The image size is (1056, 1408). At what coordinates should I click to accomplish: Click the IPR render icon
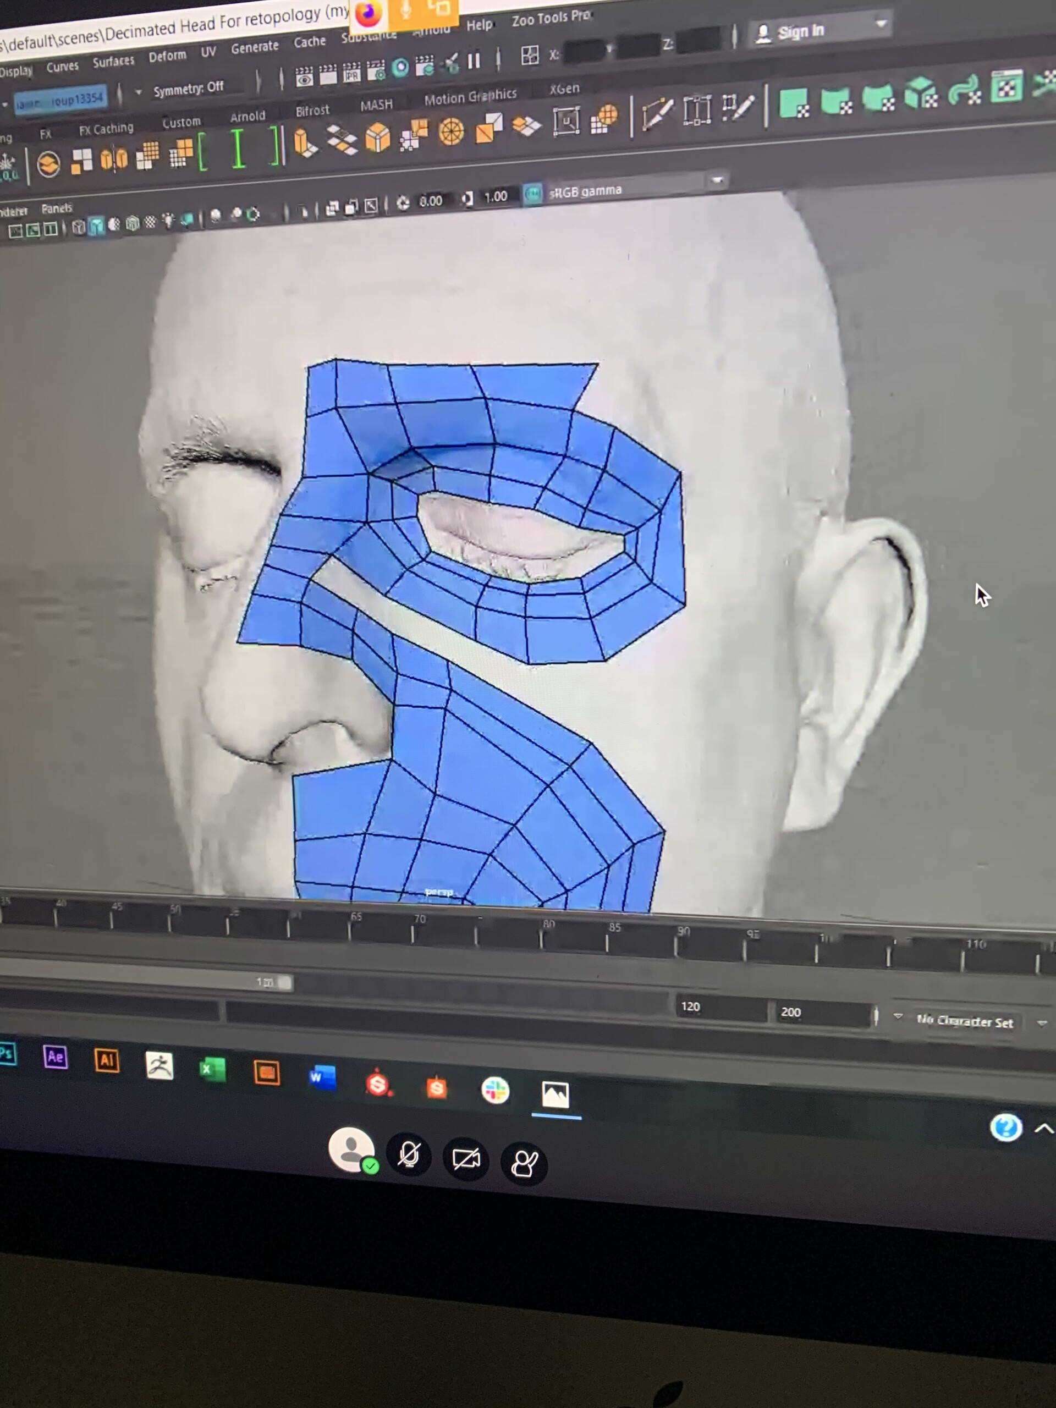point(352,73)
